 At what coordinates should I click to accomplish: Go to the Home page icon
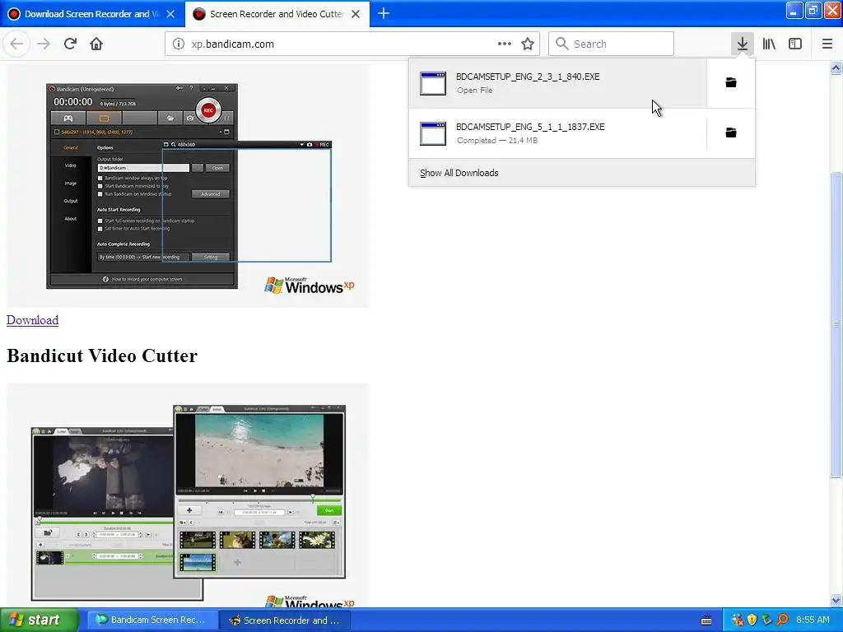click(96, 44)
